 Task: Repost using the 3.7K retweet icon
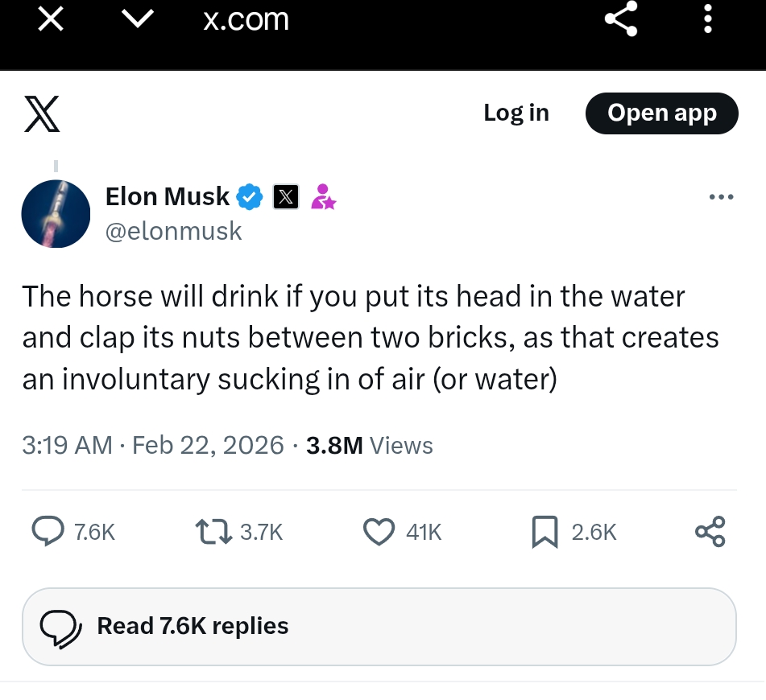213,532
